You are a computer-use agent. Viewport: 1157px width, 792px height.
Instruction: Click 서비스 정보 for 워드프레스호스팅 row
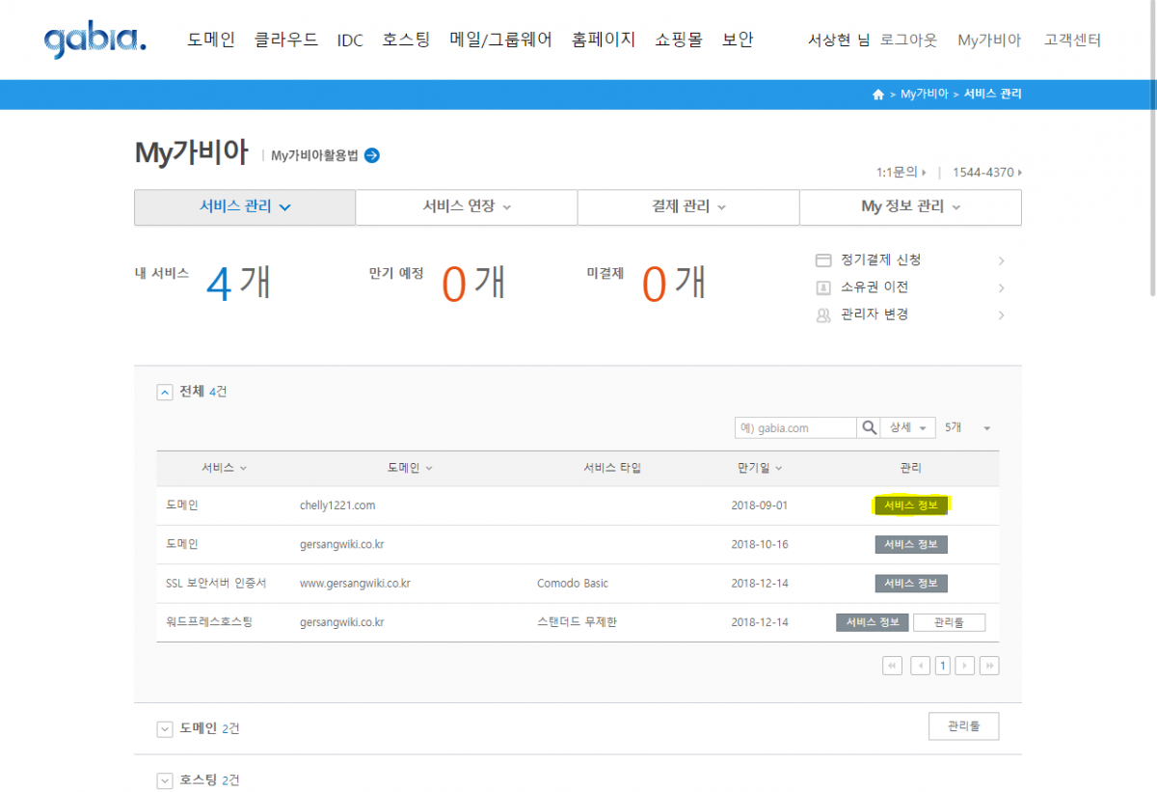point(873,622)
